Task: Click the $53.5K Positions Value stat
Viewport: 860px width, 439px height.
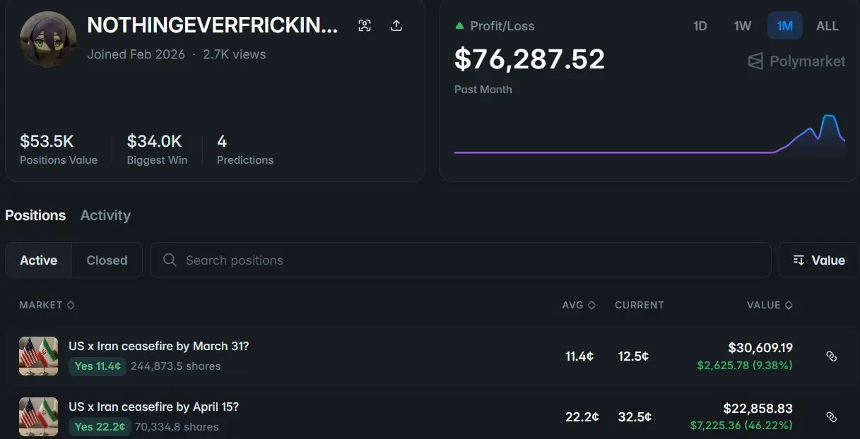Action: pos(59,150)
